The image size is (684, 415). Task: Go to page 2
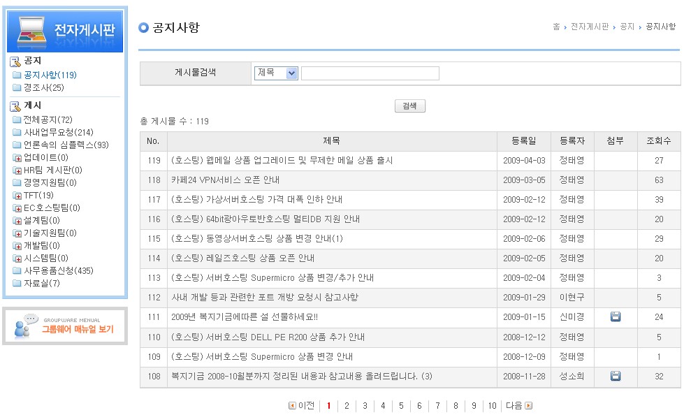[x=347, y=406]
